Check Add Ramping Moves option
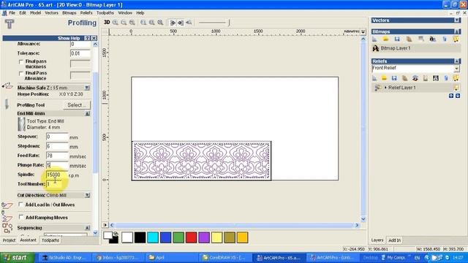 click(21, 217)
